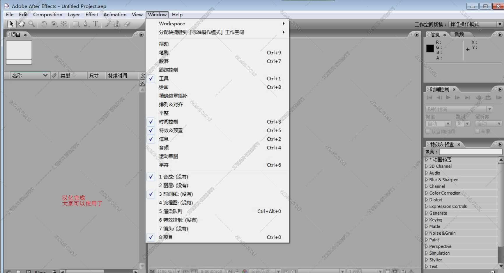Expand the Color Correction category
The height and width of the screenshot is (273, 504).
click(427, 193)
